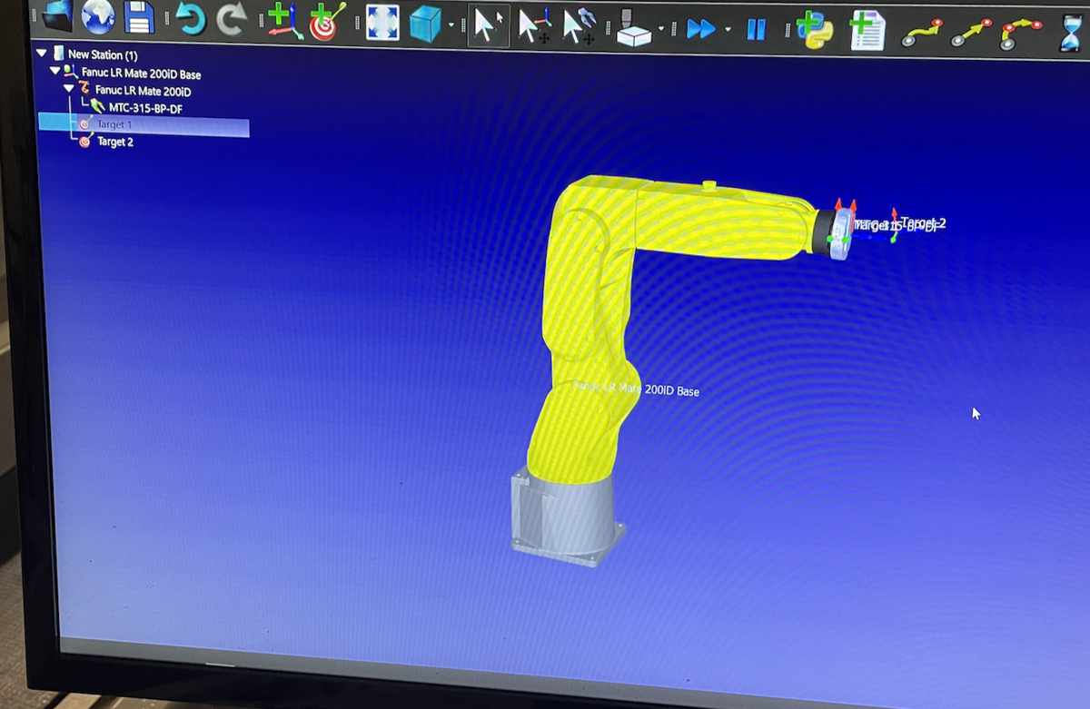The image size is (1090, 709).
Task: Select Target 2 in the station tree
Action: pyautogui.click(x=114, y=143)
